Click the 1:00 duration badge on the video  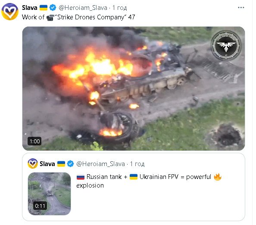(34, 141)
